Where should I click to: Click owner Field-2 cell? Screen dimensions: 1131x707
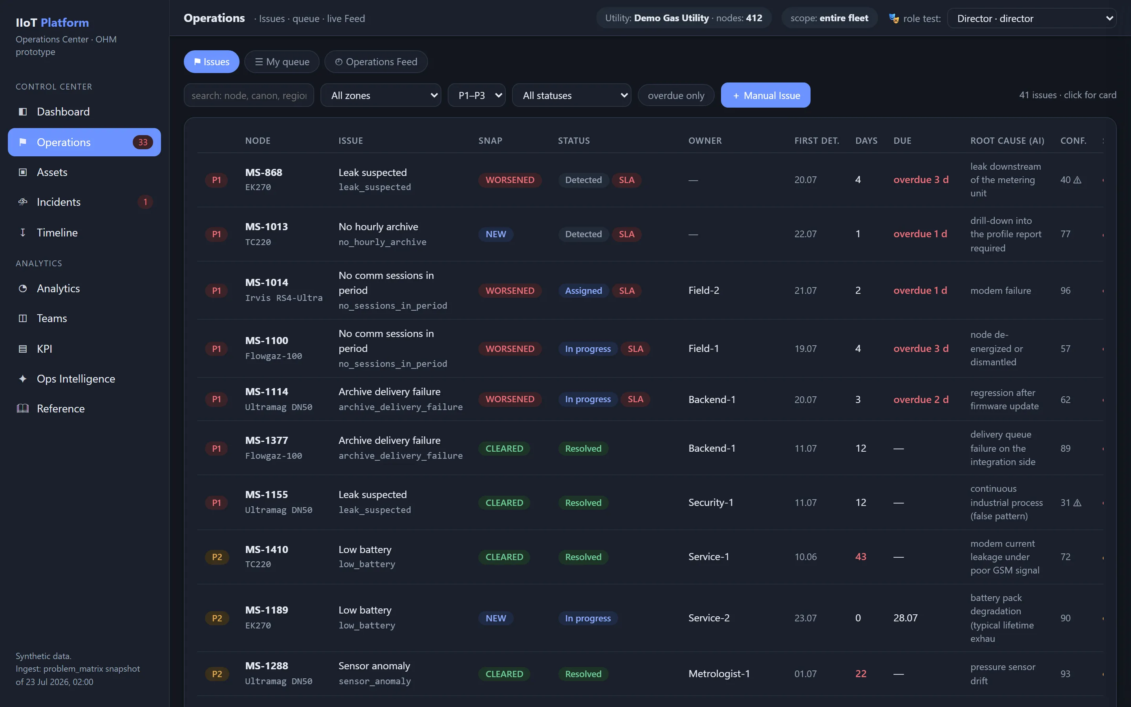coord(704,290)
